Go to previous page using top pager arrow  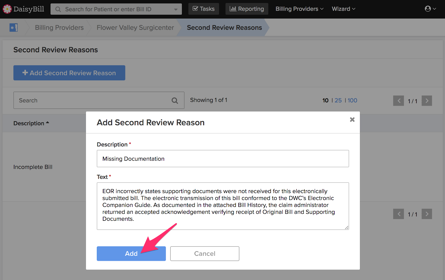[399, 101]
